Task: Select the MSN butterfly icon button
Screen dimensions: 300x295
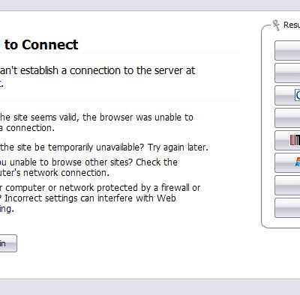Action: point(287,162)
